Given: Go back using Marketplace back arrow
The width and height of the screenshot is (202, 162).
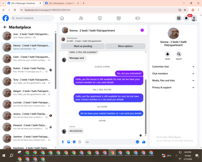Looking at the screenshot, I should 5,27.
